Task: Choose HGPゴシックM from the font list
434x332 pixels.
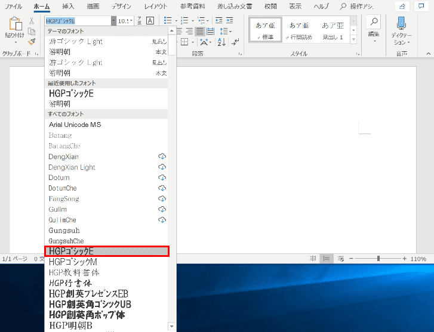Action: point(106,262)
